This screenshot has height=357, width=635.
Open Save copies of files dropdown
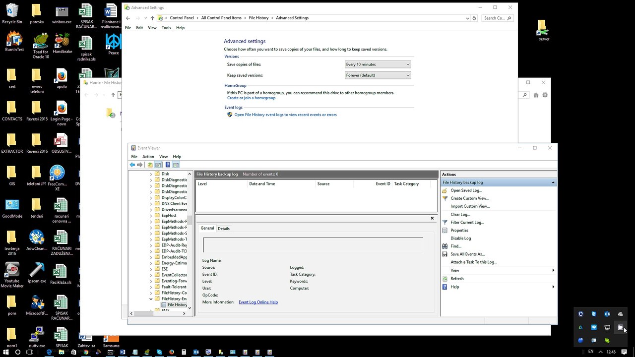tap(378, 64)
